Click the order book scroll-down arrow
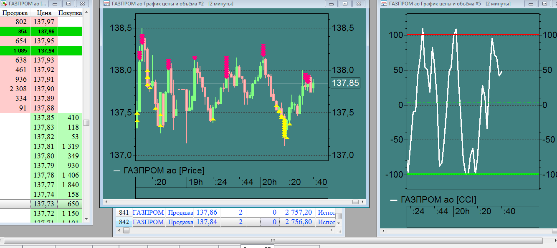The width and height of the screenshot is (557, 248). tap(86, 219)
